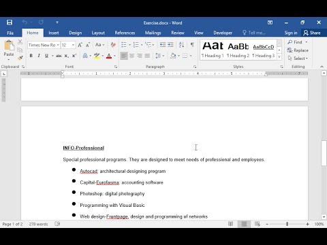This screenshot has width=327, height=245.
Task: Apply the Heading 1 style
Action: click(213, 50)
